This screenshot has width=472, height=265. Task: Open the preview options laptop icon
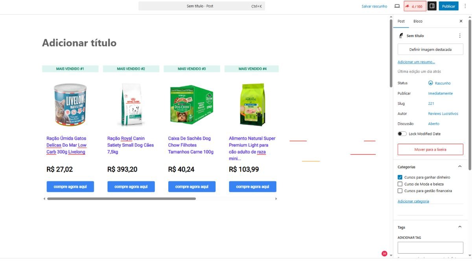pos(397,6)
